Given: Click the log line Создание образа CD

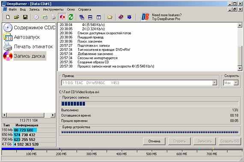Looking at the screenshot, I should pyautogui.click(x=93, y=62).
